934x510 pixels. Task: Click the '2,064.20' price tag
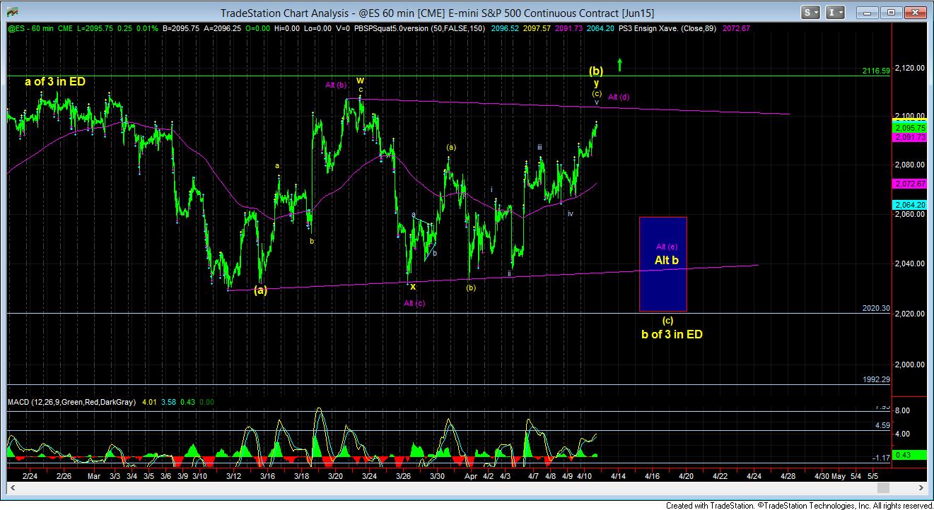click(911, 205)
